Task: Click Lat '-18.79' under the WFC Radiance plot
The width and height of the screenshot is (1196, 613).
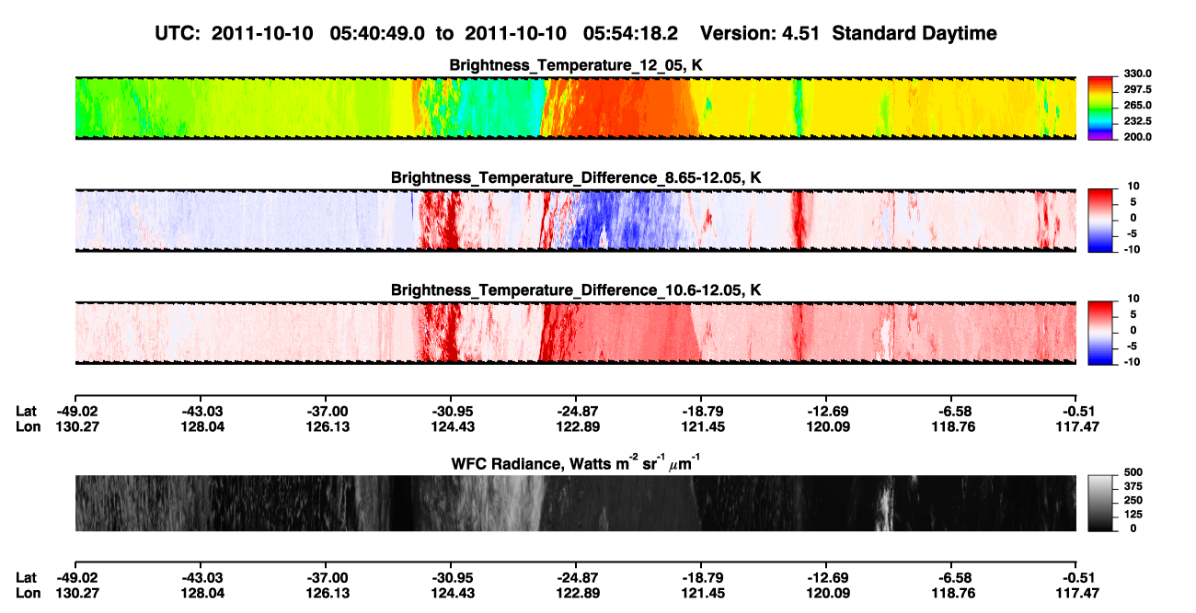Action: [x=700, y=578]
